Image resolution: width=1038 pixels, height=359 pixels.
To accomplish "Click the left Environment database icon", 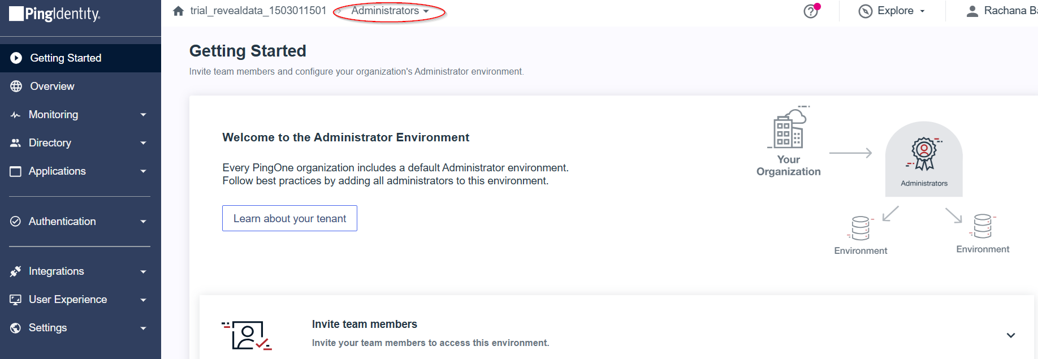I will 860,228.
